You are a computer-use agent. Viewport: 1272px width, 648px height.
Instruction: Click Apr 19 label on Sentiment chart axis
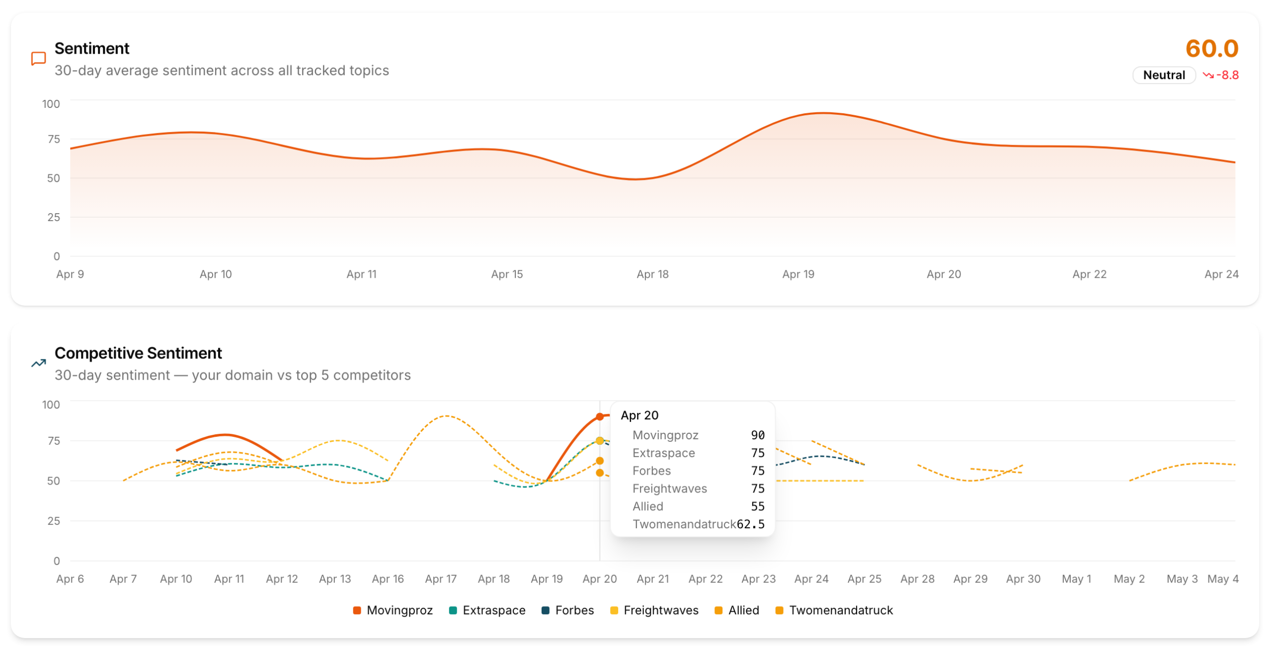[x=798, y=274]
